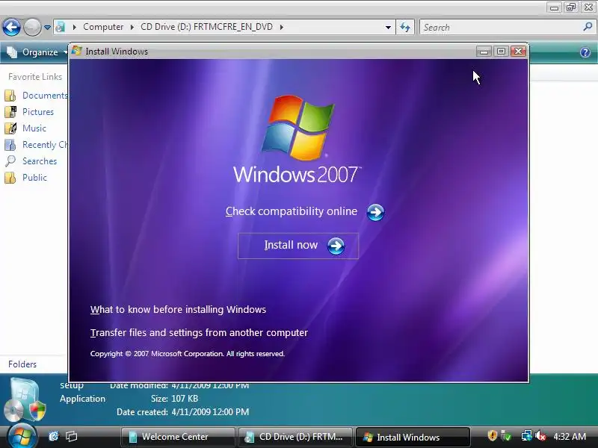Click the setup application icon in details pane

coord(25,400)
